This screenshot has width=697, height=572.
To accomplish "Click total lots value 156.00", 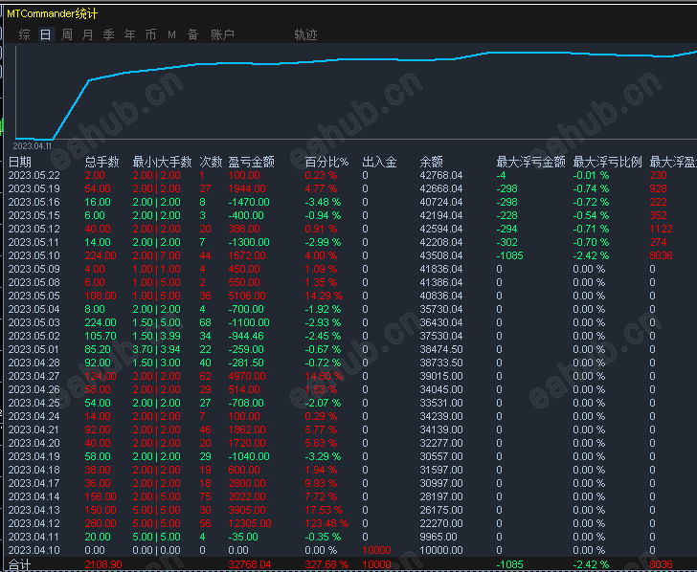I will pyautogui.click(x=101, y=496).
